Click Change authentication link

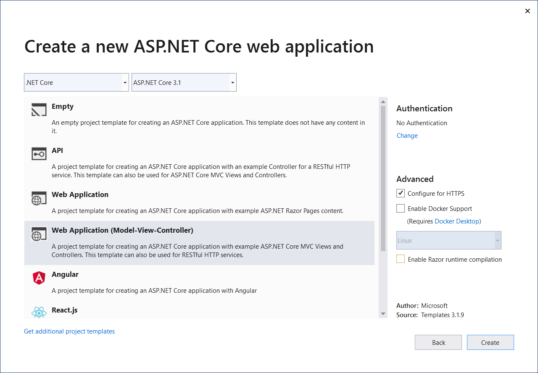tap(407, 136)
